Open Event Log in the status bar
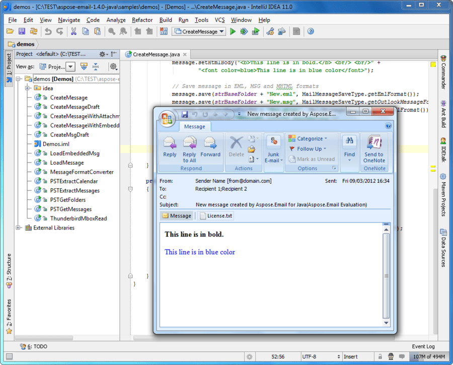This screenshot has width=453, height=365. [423, 346]
